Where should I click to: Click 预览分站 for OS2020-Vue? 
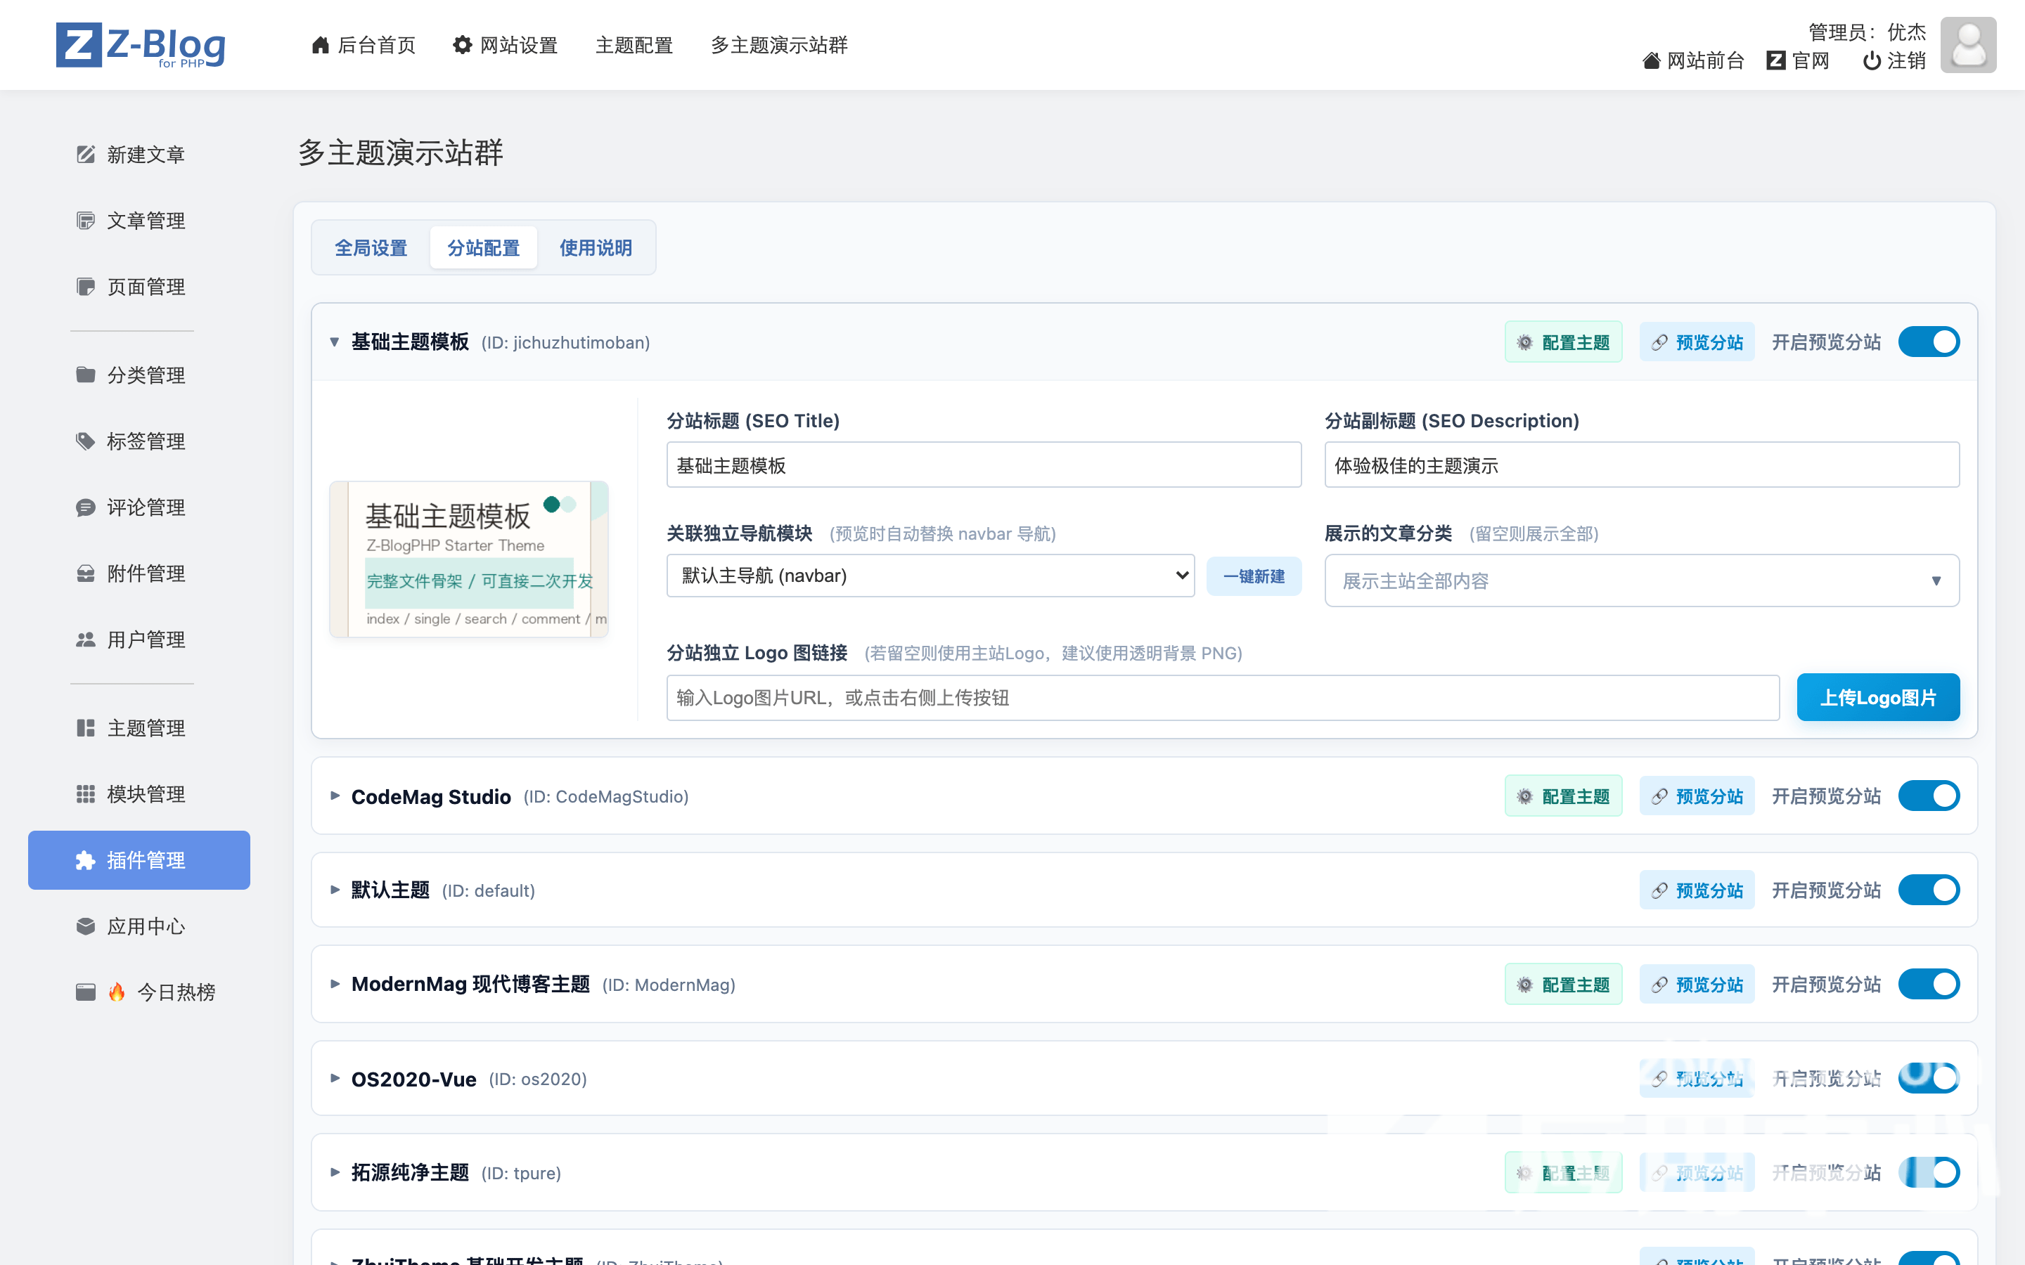1697,1079
